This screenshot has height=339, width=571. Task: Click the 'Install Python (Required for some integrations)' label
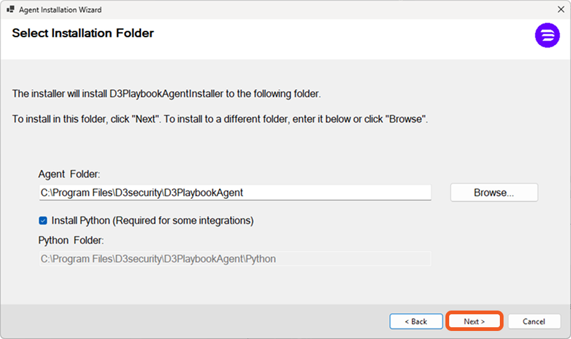[152, 220]
